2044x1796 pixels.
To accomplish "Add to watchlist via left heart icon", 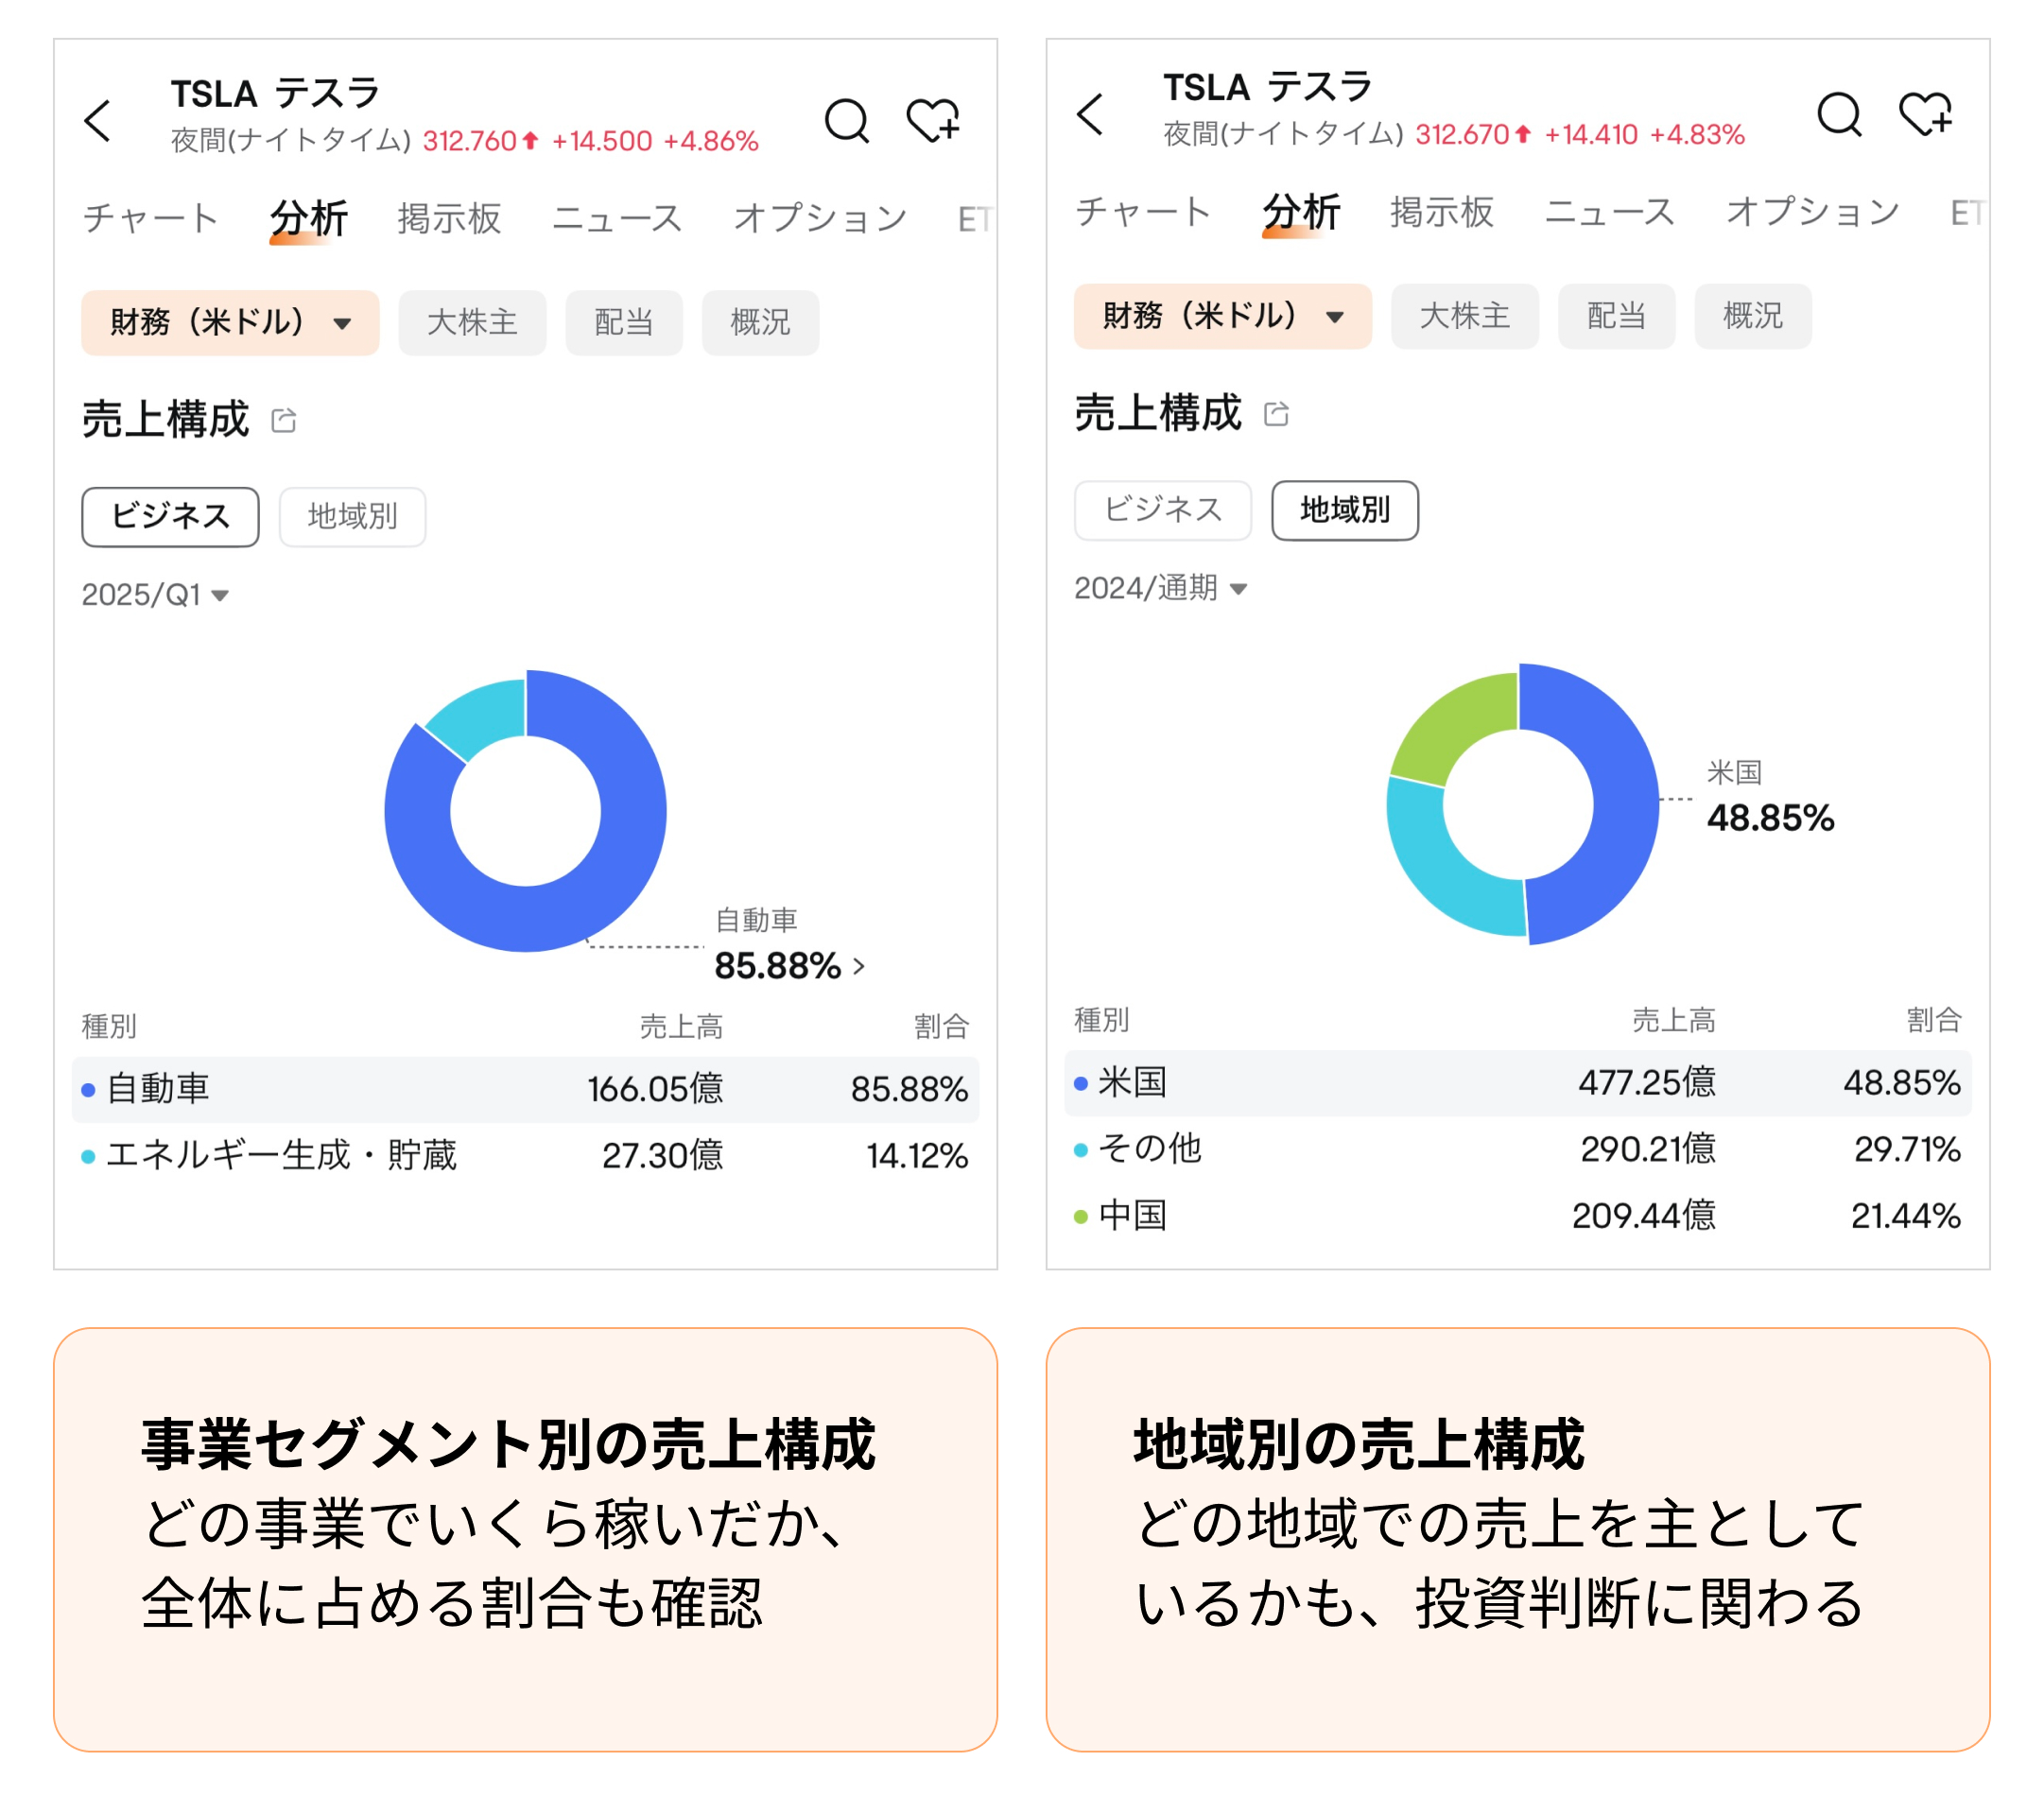I will tap(932, 121).
